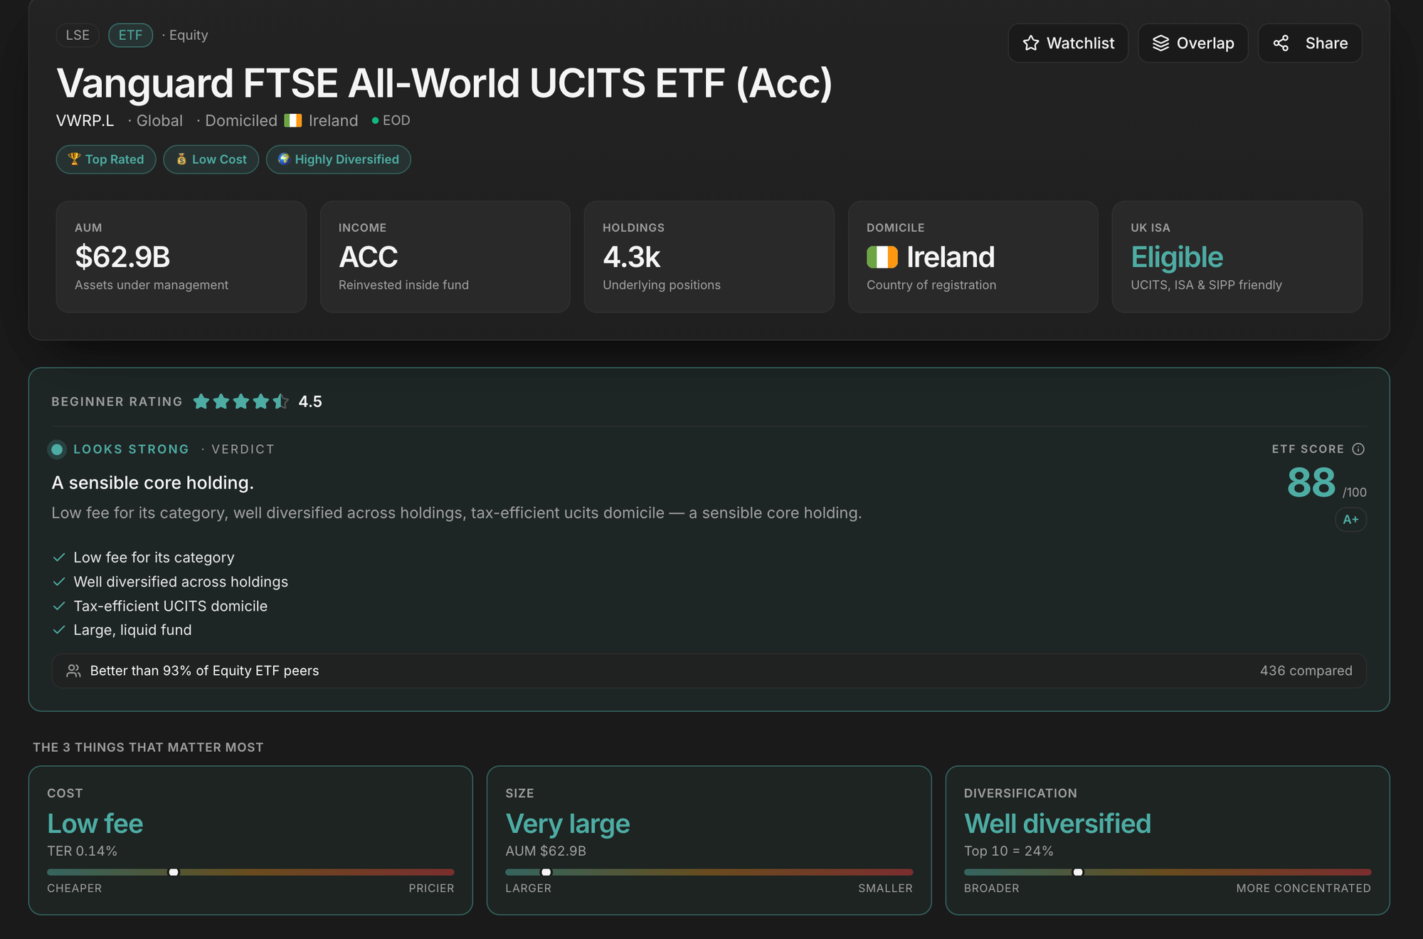
Task: Click the Cost slider marker for TER
Action: [x=174, y=872]
